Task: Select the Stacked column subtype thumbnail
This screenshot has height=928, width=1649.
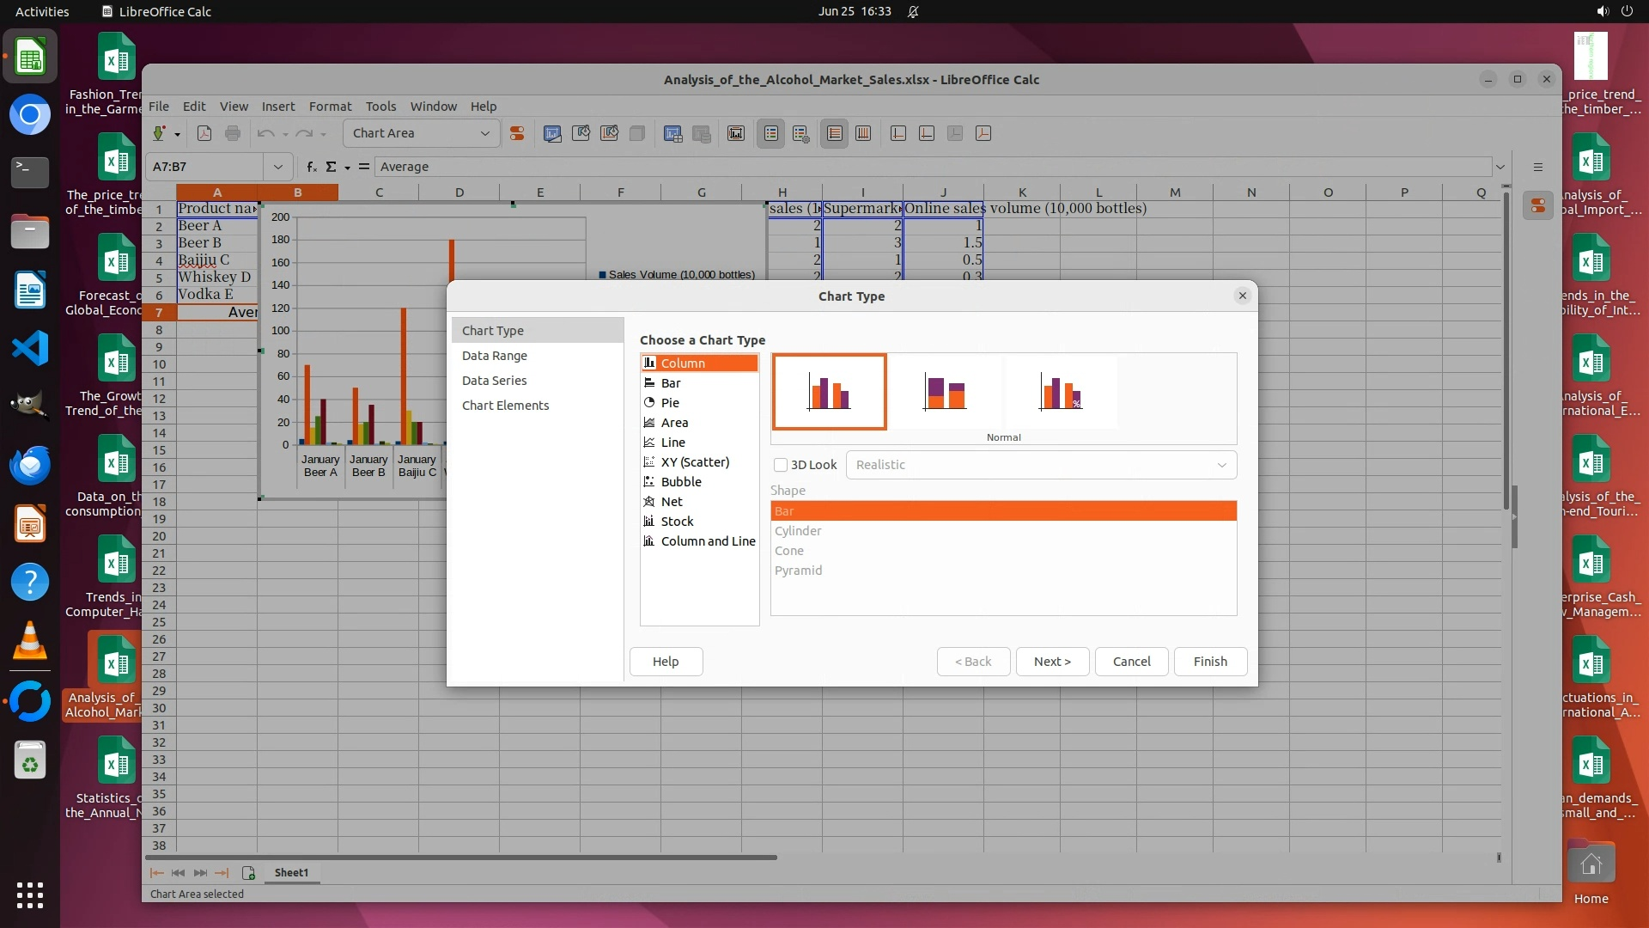Action: (945, 392)
